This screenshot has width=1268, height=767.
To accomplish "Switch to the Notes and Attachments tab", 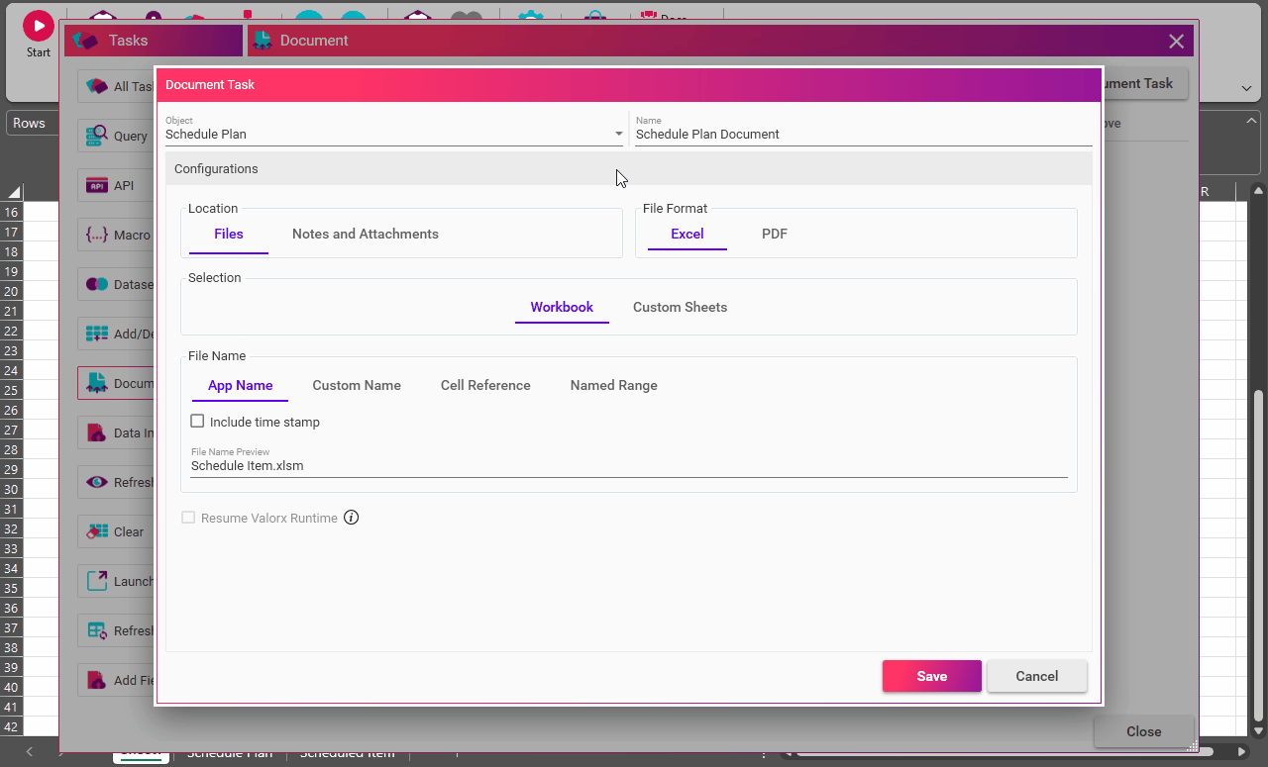I will coord(365,235).
